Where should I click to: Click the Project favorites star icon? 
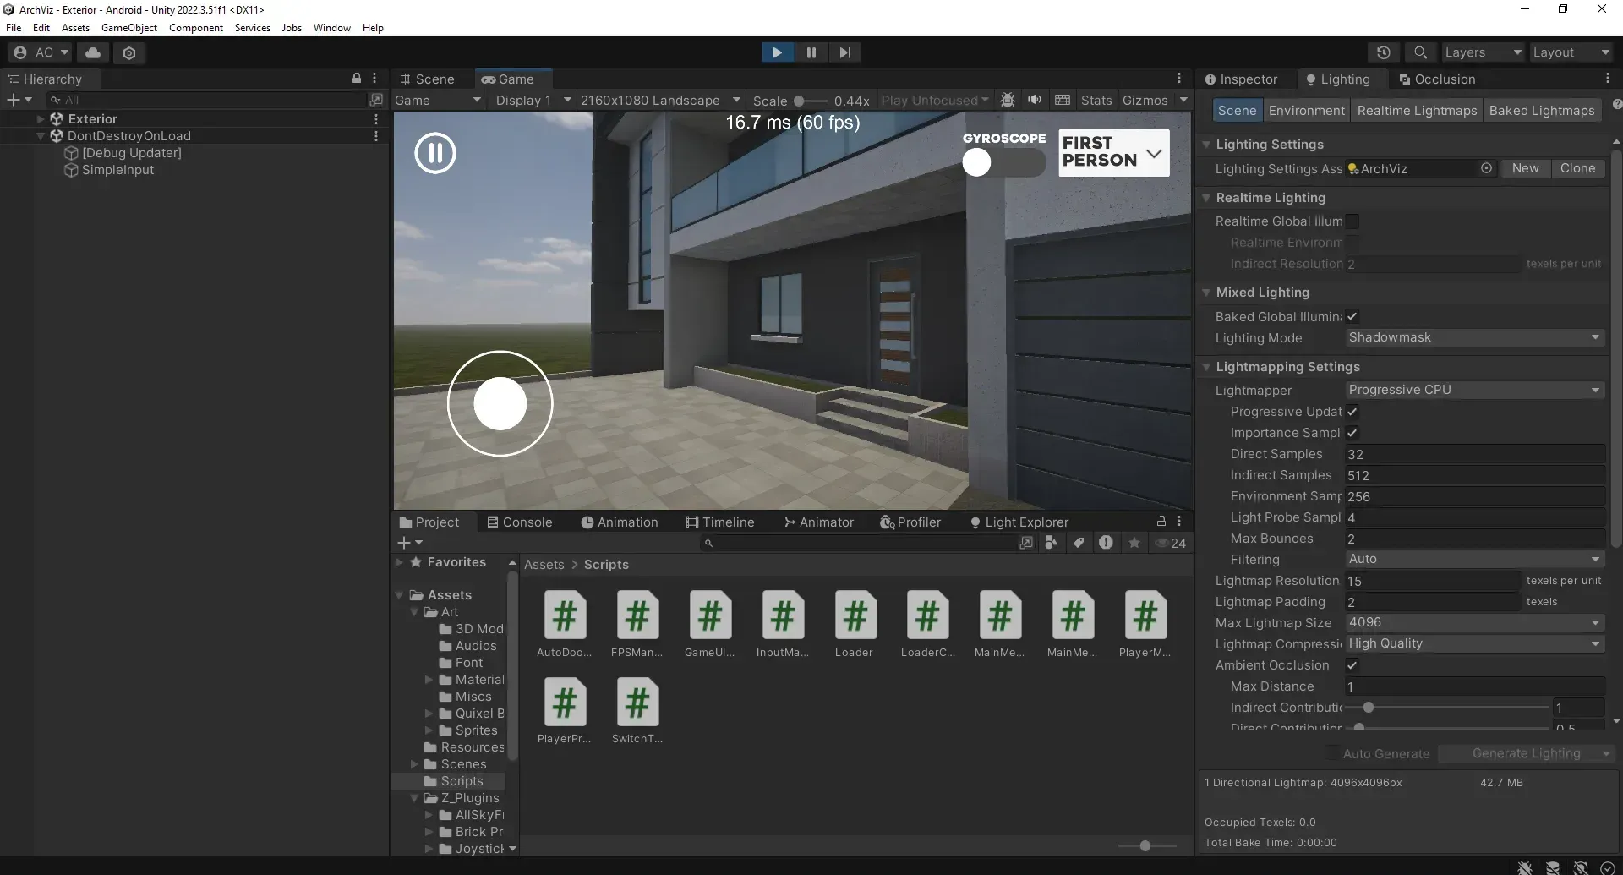(1134, 543)
